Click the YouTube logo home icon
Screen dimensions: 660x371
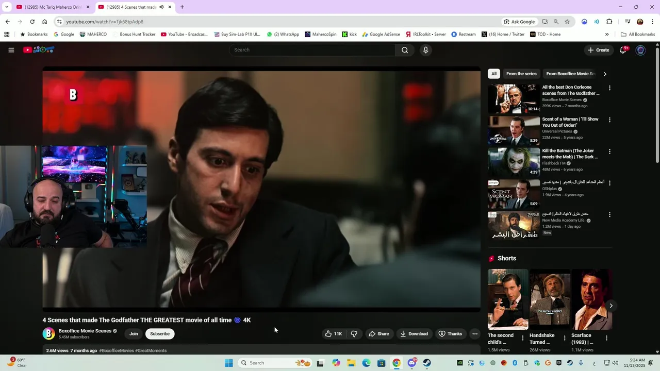pos(39,50)
